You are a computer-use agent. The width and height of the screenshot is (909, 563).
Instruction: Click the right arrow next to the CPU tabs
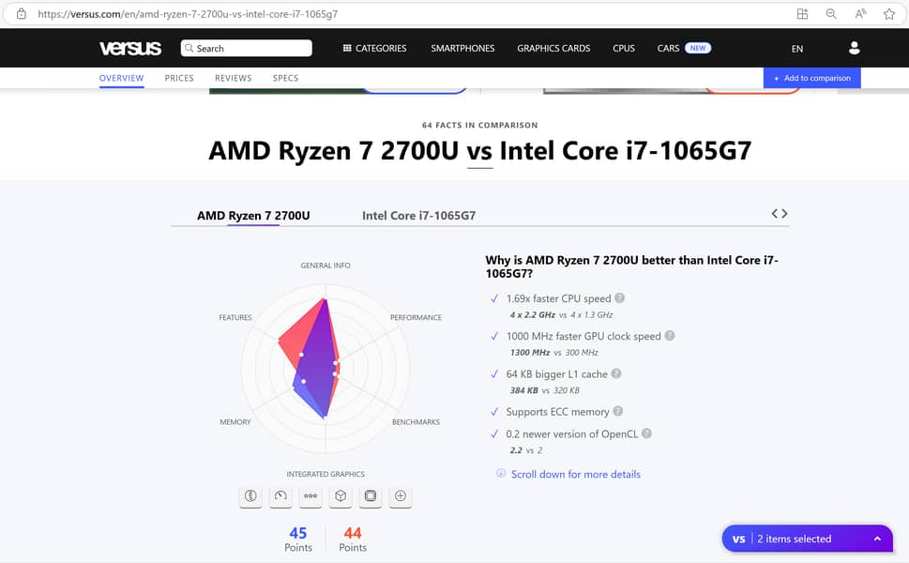785,214
